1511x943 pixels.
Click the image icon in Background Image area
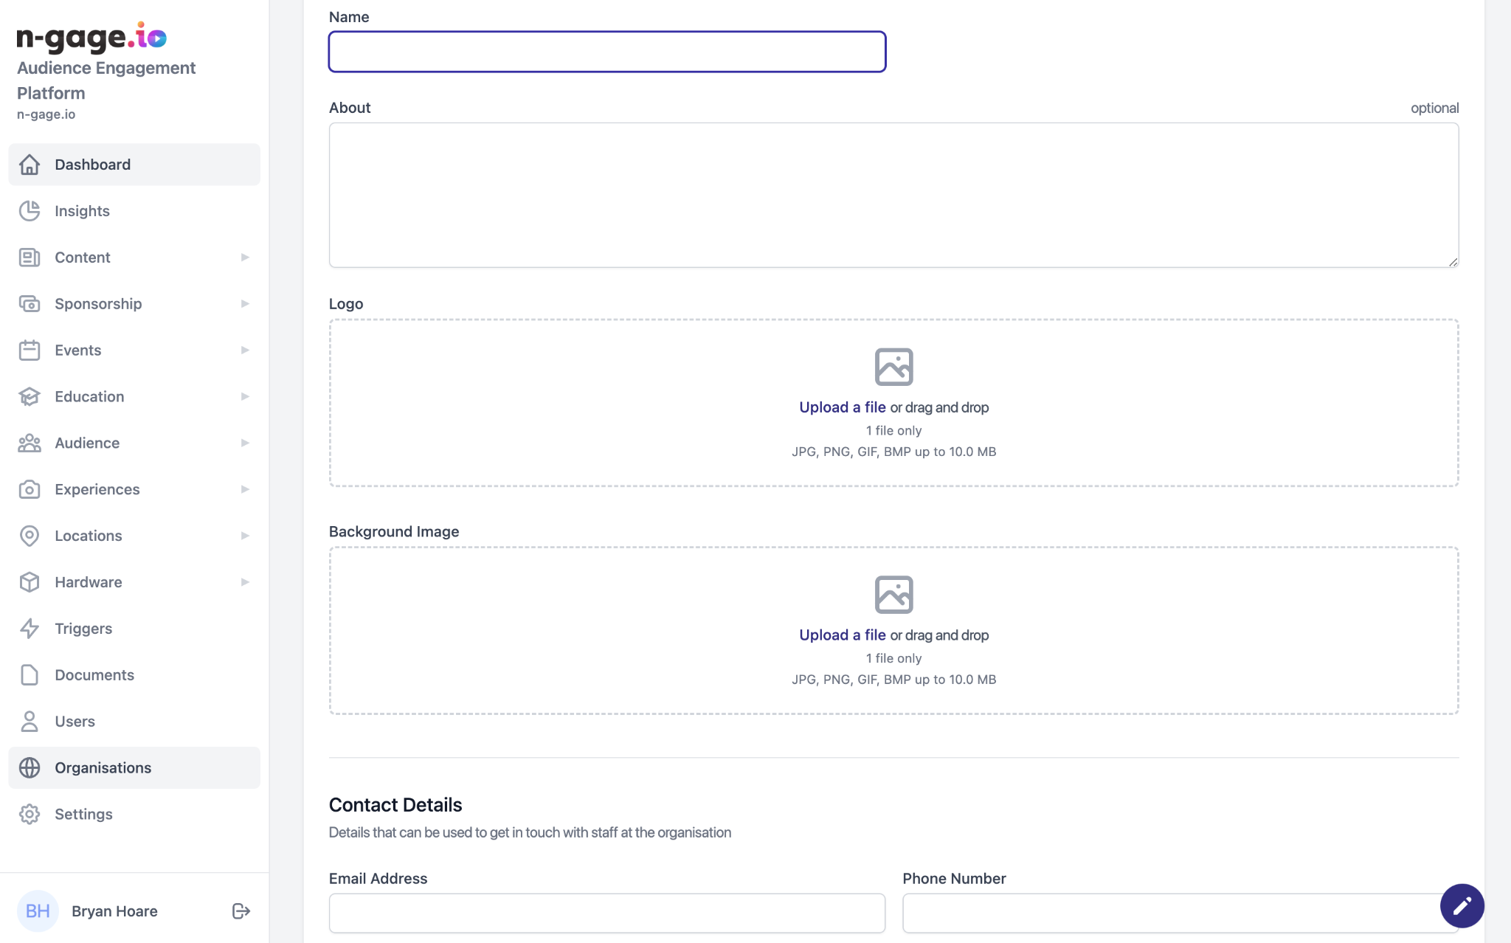point(893,595)
